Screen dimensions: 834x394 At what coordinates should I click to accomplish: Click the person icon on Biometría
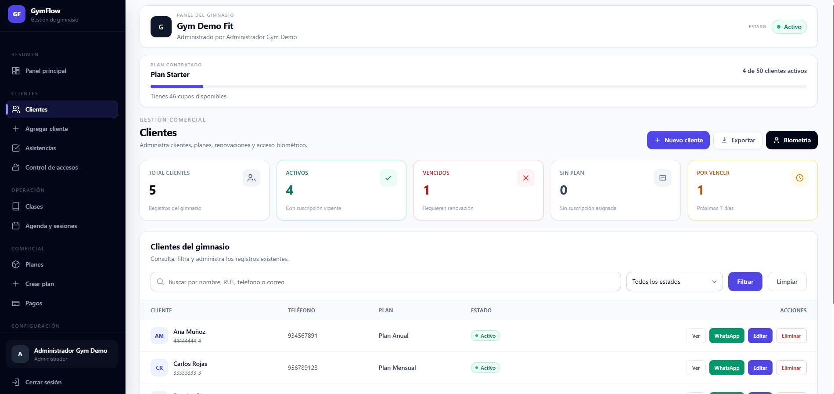(776, 140)
